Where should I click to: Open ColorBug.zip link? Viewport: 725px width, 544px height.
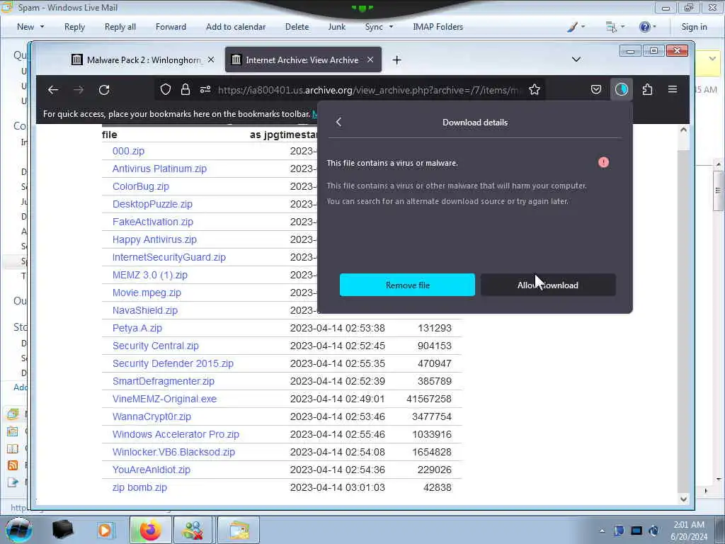pyautogui.click(x=141, y=186)
